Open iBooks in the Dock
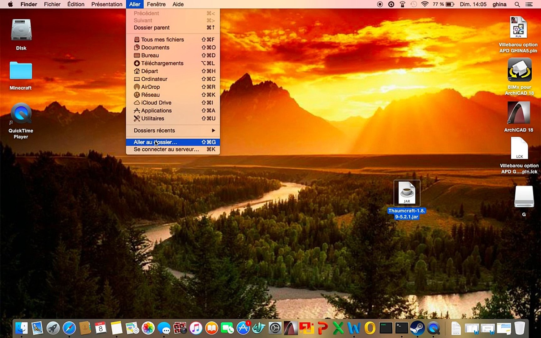541x338 pixels. pyautogui.click(x=212, y=328)
